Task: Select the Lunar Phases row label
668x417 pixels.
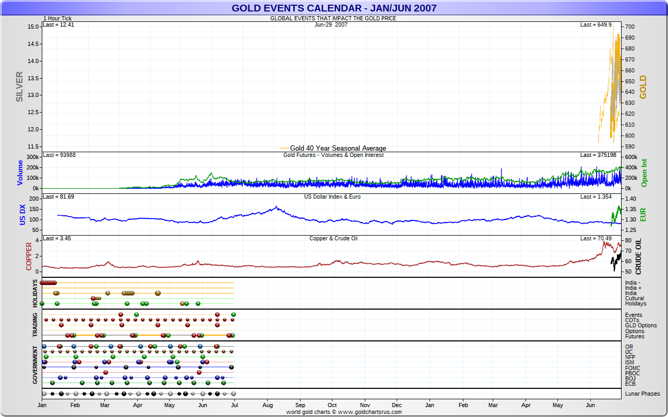Action: [642, 394]
